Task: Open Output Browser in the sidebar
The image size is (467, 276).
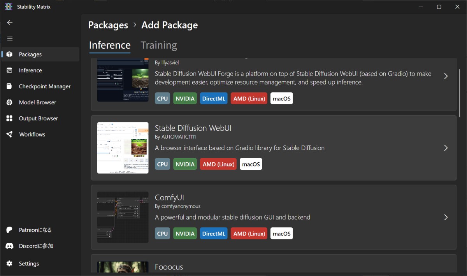Action: (x=40, y=118)
